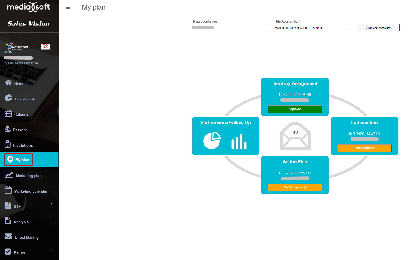
Task: Open the Home house icon
Action: point(8,83)
